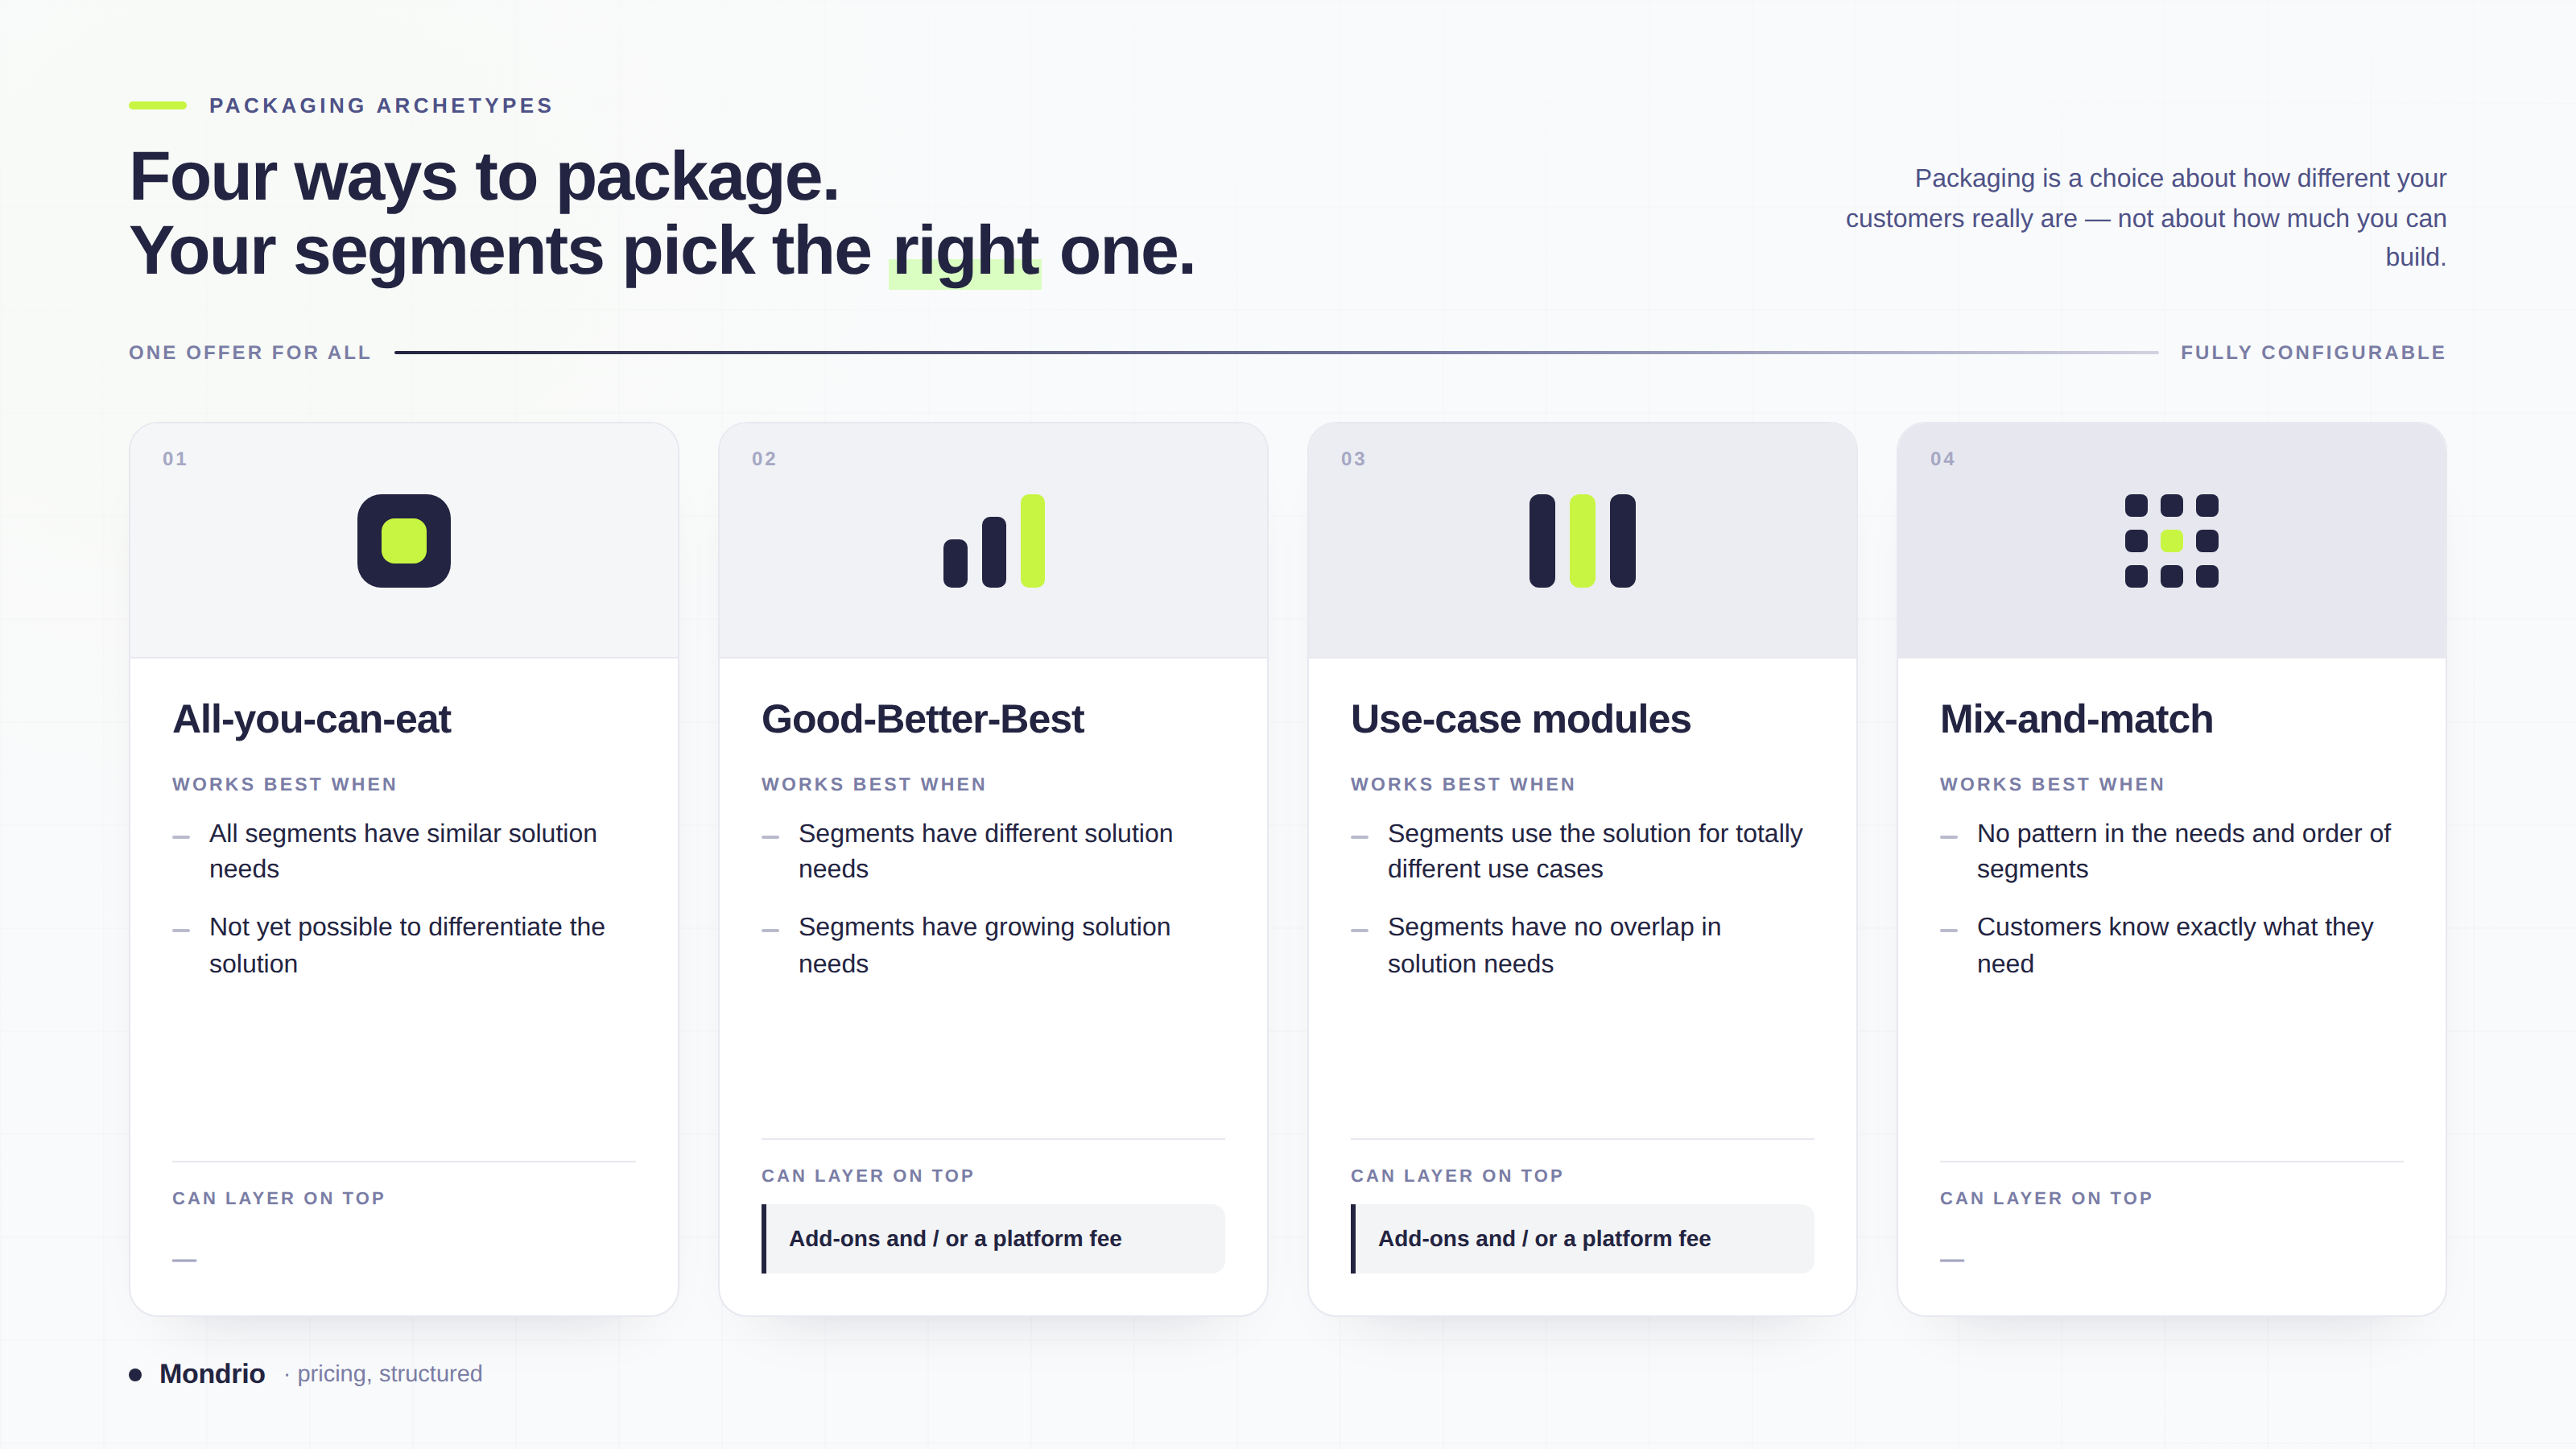Click the Mix-and-match dot grid icon
Viewport: 2576px width, 1449px height.
2171,541
